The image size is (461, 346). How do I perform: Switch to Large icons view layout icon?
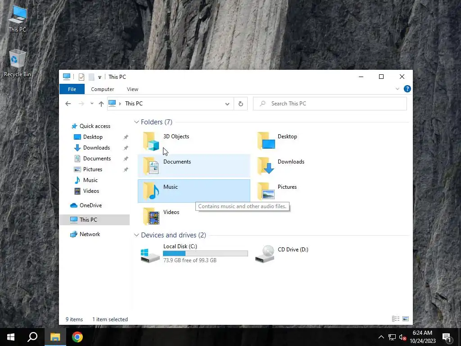[x=406, y=319]
